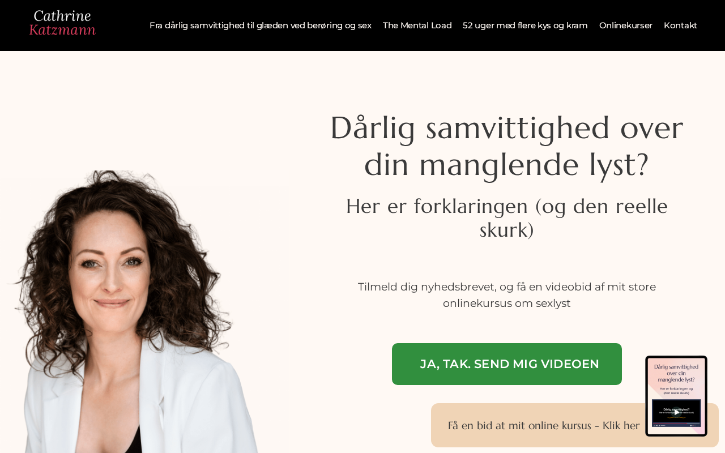Click the volume icon in tablet video
Viewport: 725px width, 453px height.
point(659,425)
